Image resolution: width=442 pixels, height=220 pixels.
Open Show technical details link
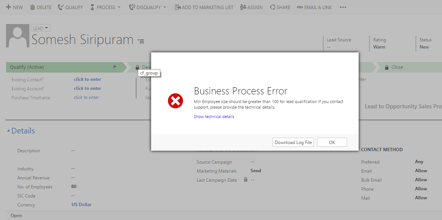214,117
